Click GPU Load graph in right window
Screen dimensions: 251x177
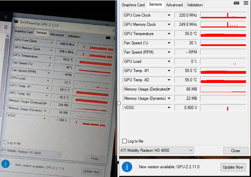tap(223, 61)
